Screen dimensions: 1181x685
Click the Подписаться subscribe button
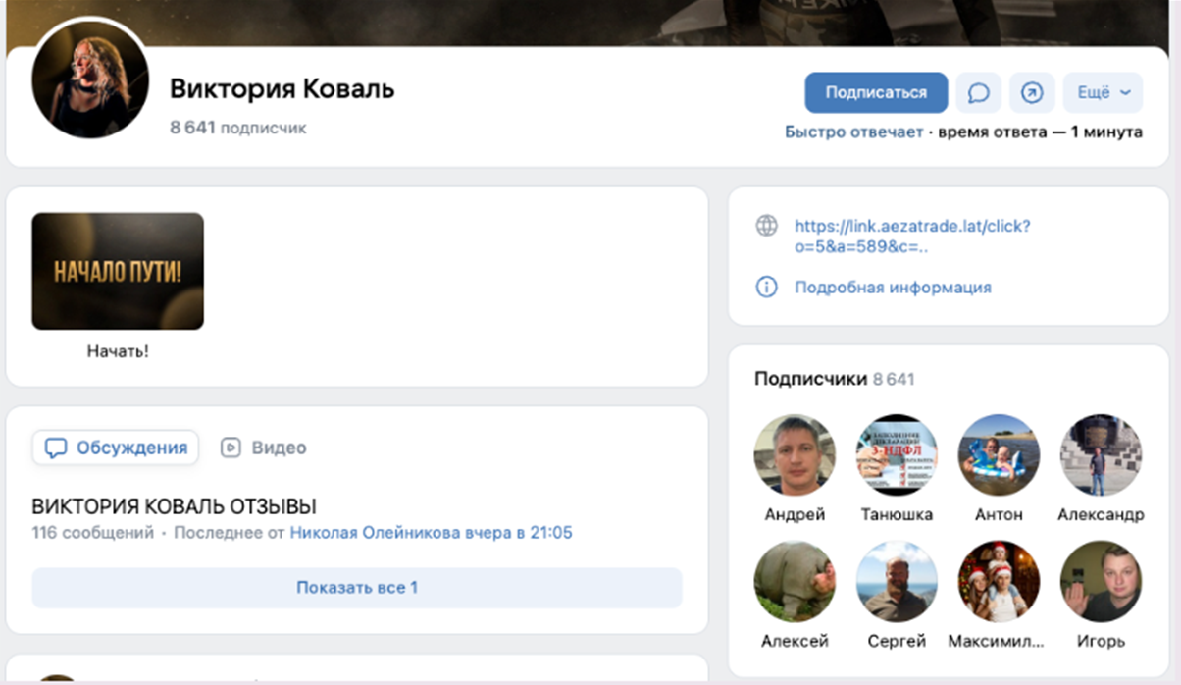[876, 92]
